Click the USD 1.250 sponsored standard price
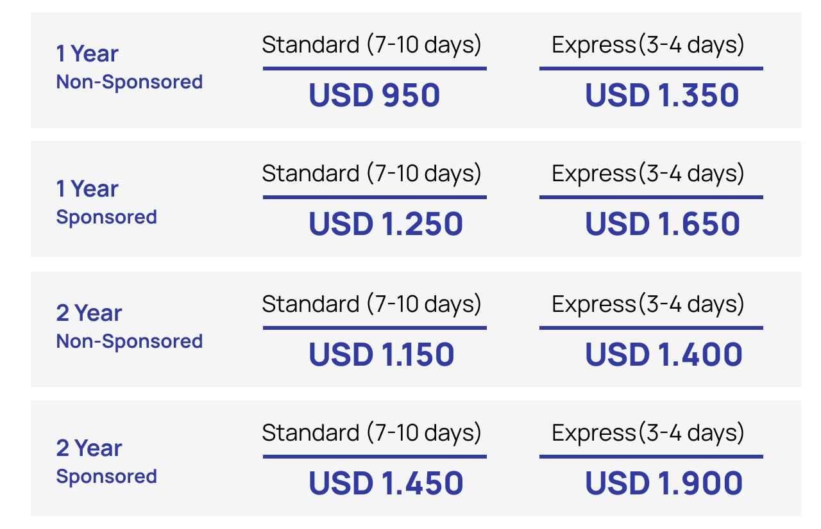Screen dimensions: 821x529 coord(385,224)
